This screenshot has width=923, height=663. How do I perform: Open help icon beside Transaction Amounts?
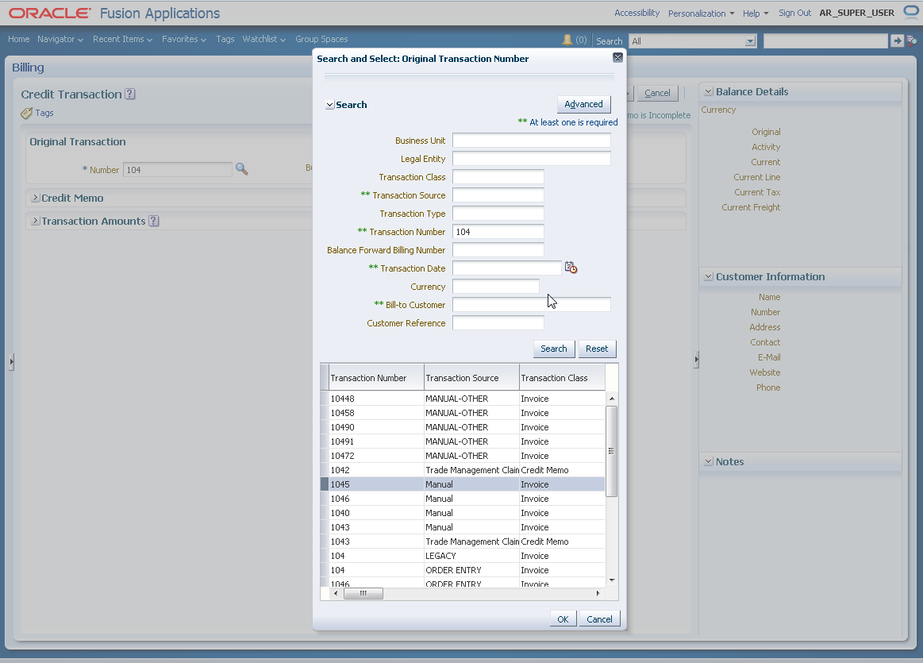(x=154, y=221)
